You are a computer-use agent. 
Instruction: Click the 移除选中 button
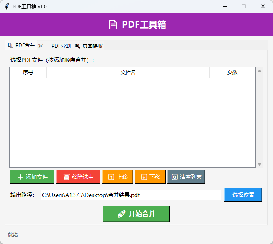pyautogui.click(x=78, y=177)
